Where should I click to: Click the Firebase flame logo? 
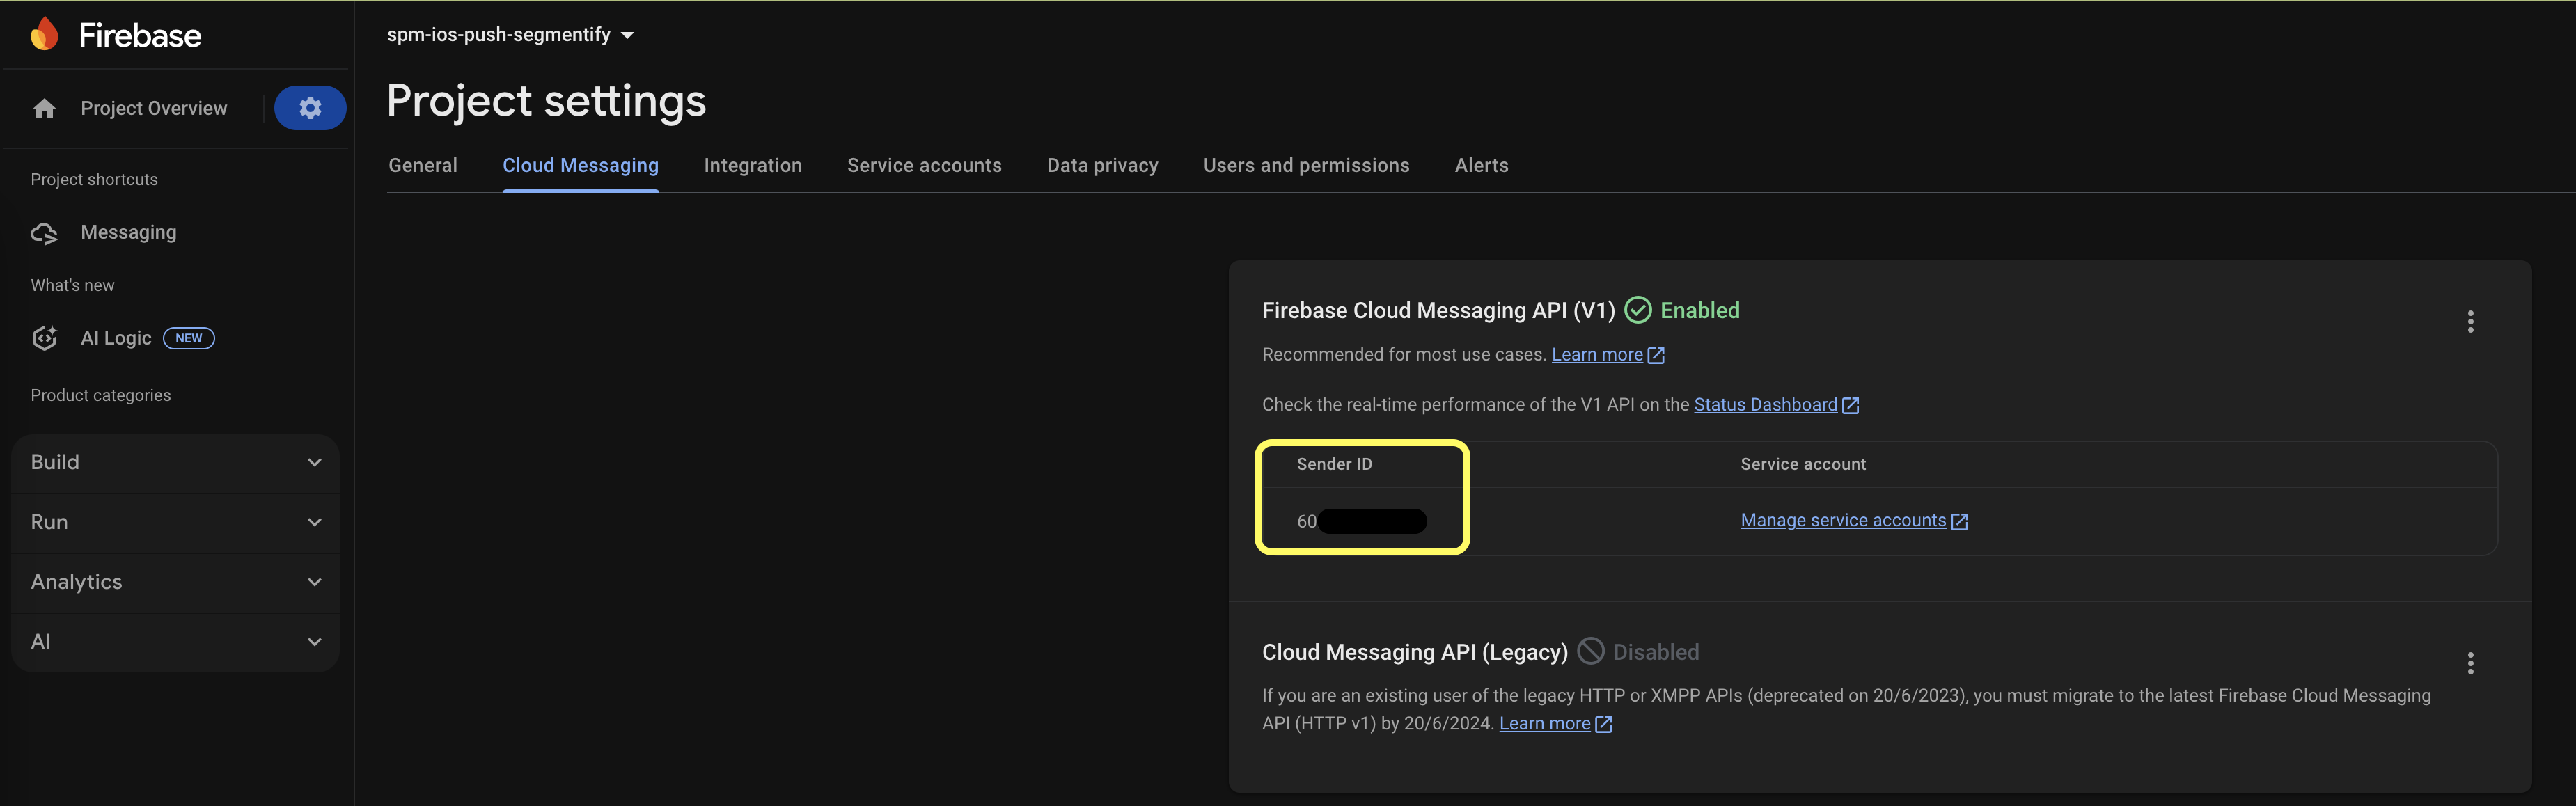click(44, 33)
